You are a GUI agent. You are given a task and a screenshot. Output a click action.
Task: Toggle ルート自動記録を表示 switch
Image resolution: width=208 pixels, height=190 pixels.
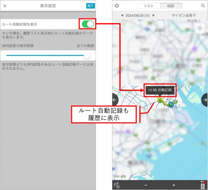(88, 24)
